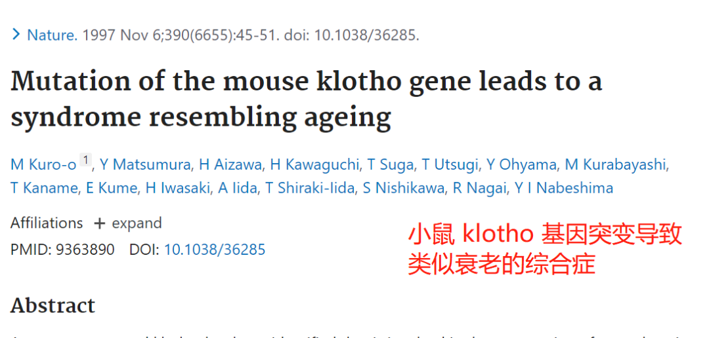Open author T Utsugi
This screenshot has width=709, height=338.
pos(450,165)
